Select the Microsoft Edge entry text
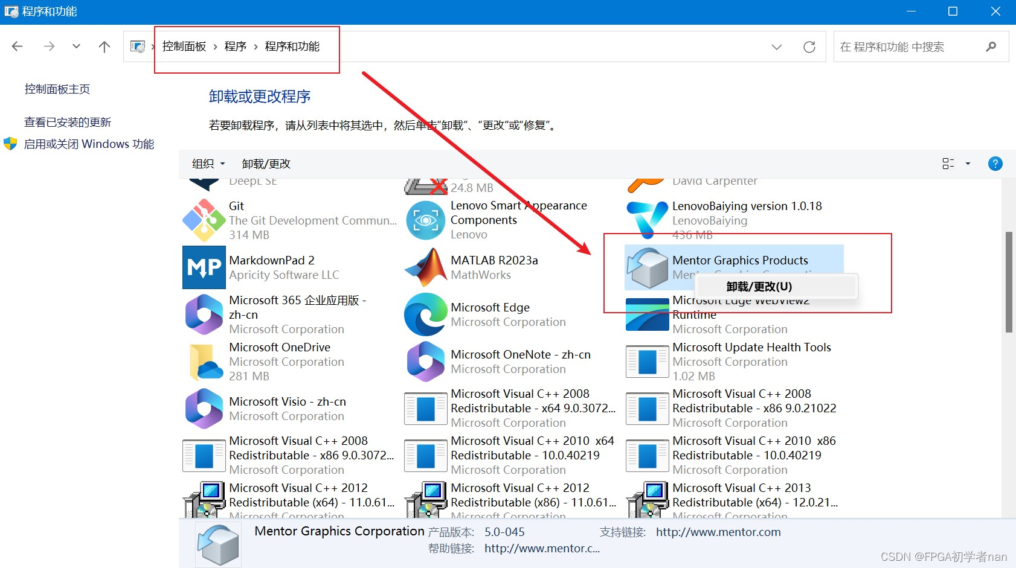This screenshot has height=568, width=1016. (x=490, y=307)
